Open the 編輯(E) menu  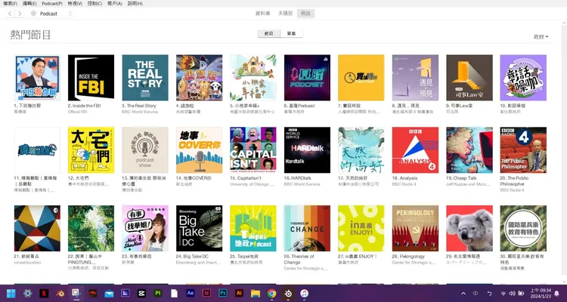29,4
